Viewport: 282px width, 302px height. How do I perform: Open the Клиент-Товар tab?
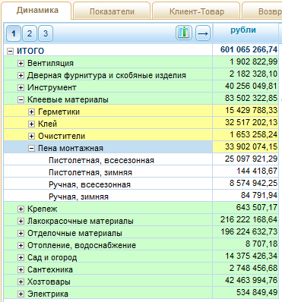click(x=197, y=11)
